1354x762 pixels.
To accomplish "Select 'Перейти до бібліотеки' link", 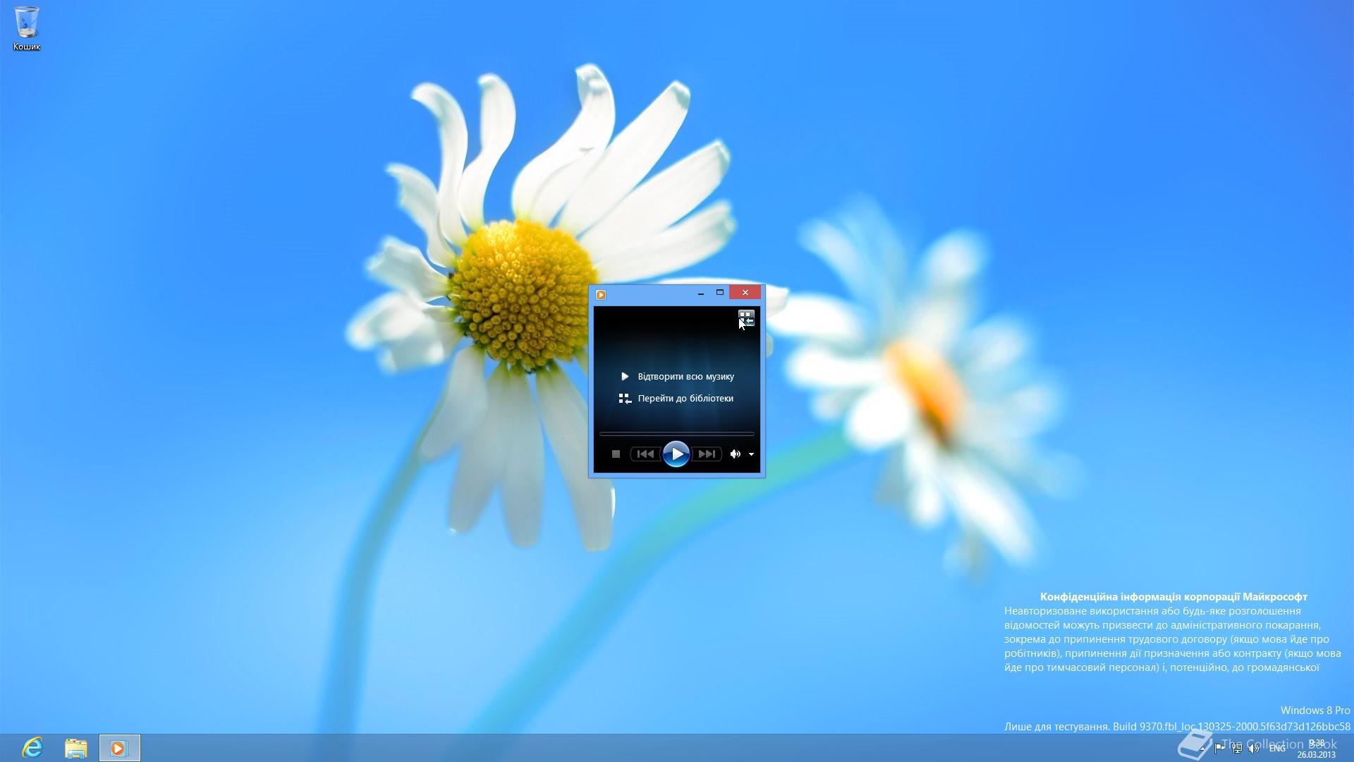I will coord(685,399).
